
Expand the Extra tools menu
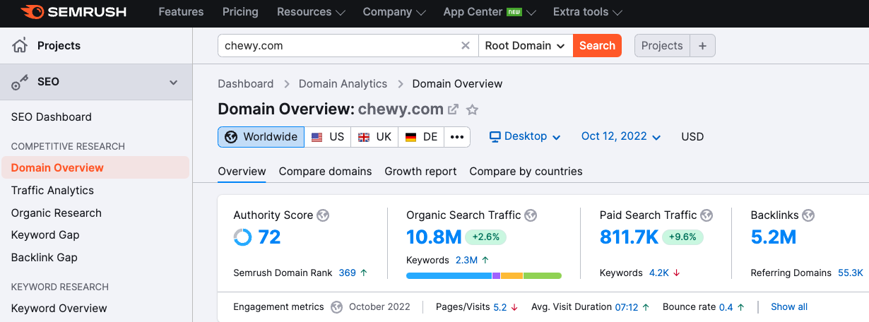(x=588, y=12)
